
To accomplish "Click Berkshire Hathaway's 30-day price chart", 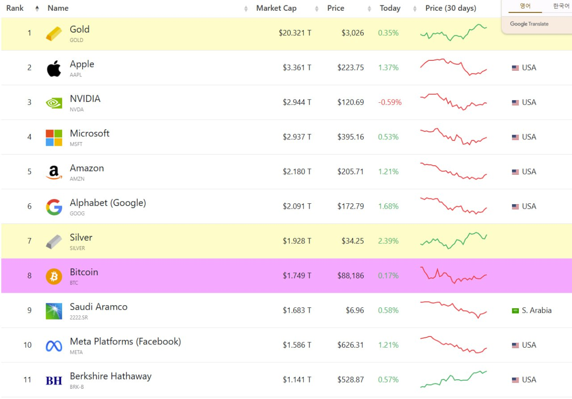I will tap(453, 379).
